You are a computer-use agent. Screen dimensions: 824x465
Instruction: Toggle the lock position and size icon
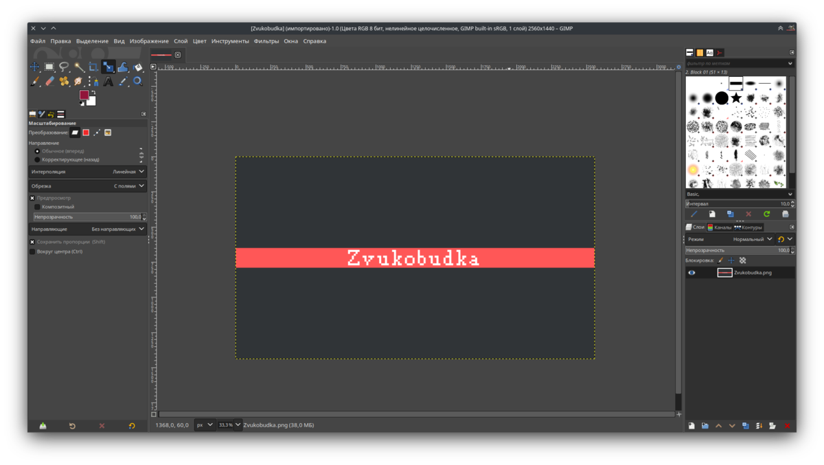point(731,260)
